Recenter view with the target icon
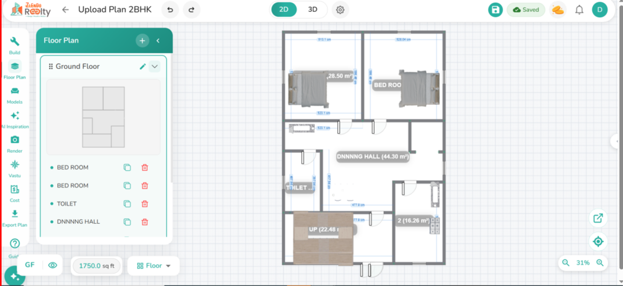The image size is (623, 286). click(598, 241)
